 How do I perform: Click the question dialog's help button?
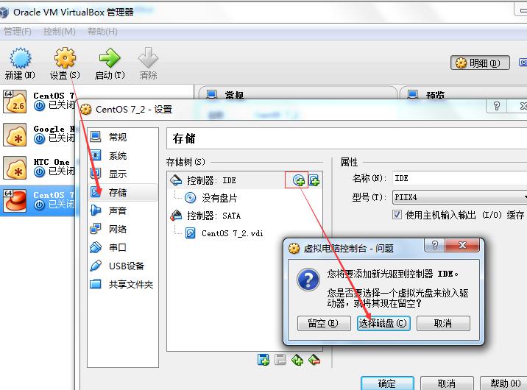434,245
